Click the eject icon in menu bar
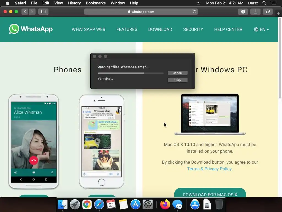Image resolution: width=282 pixels, height=212 pixels. click(198, 3)
